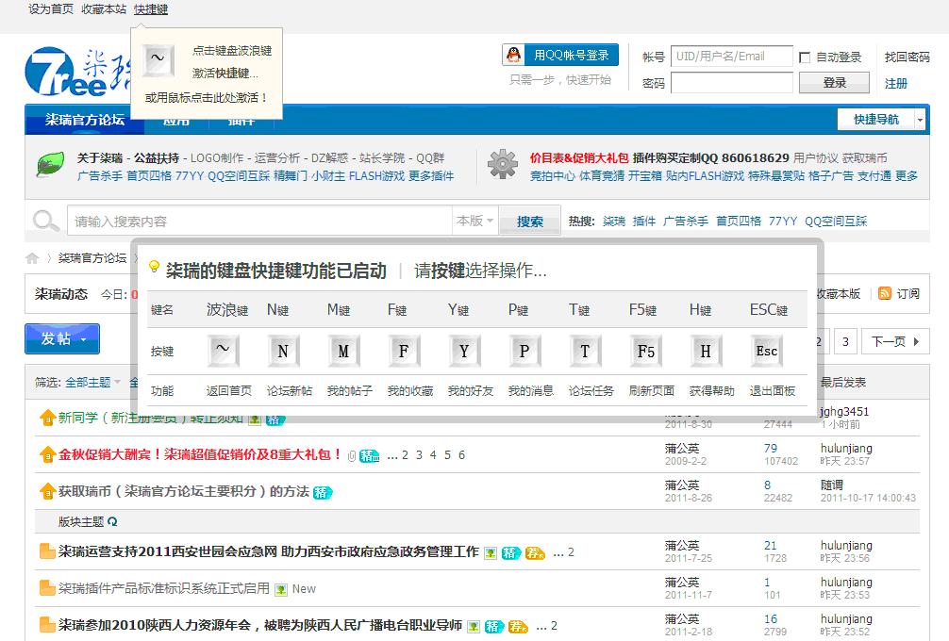Click 快捷键 in top bar
The image size is (949, 641).
point(151,9)
